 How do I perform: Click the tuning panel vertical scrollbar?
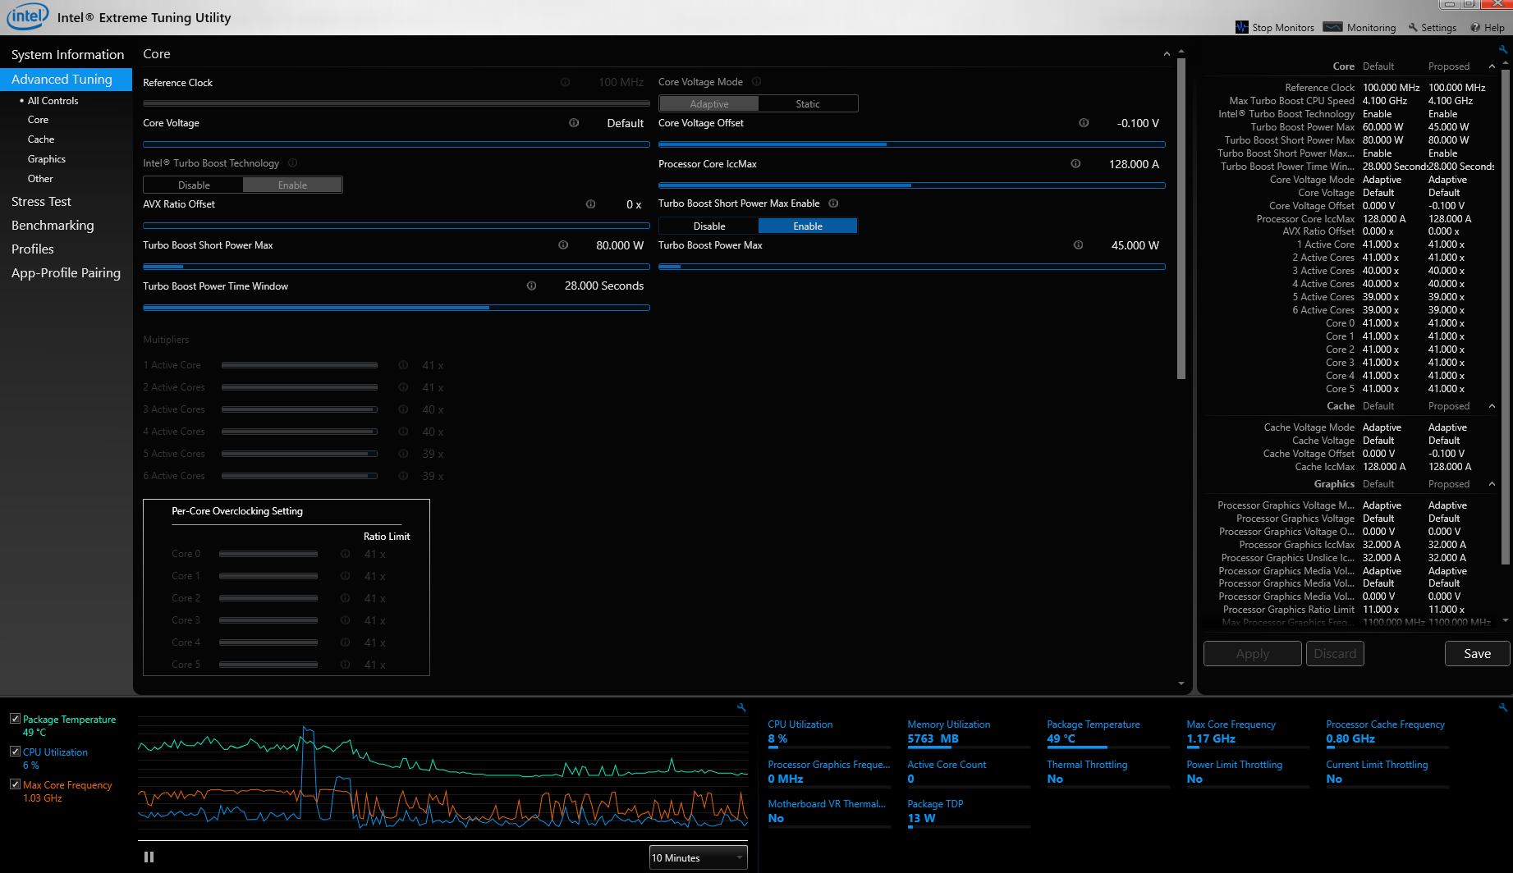tap(1181, 219)
